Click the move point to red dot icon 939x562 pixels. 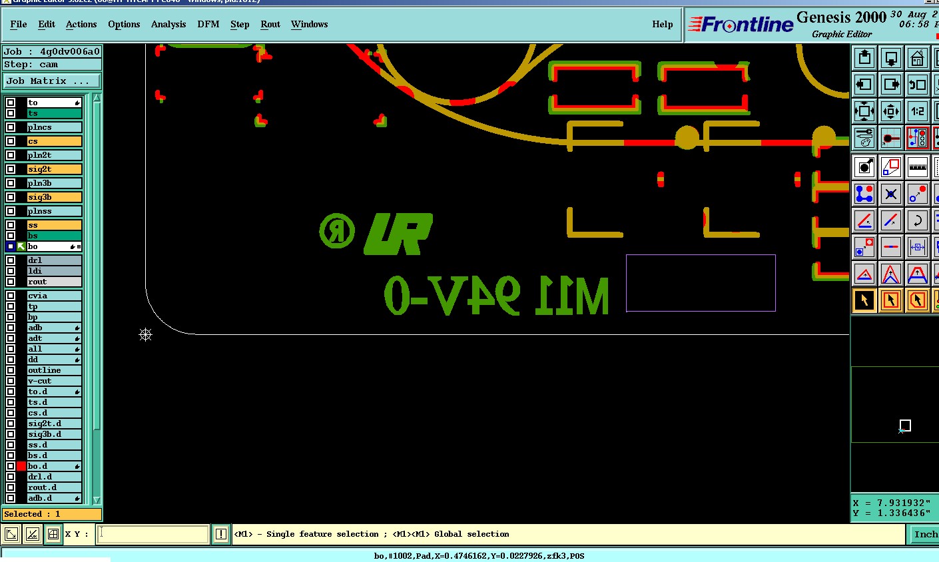[x=918, y=194]
